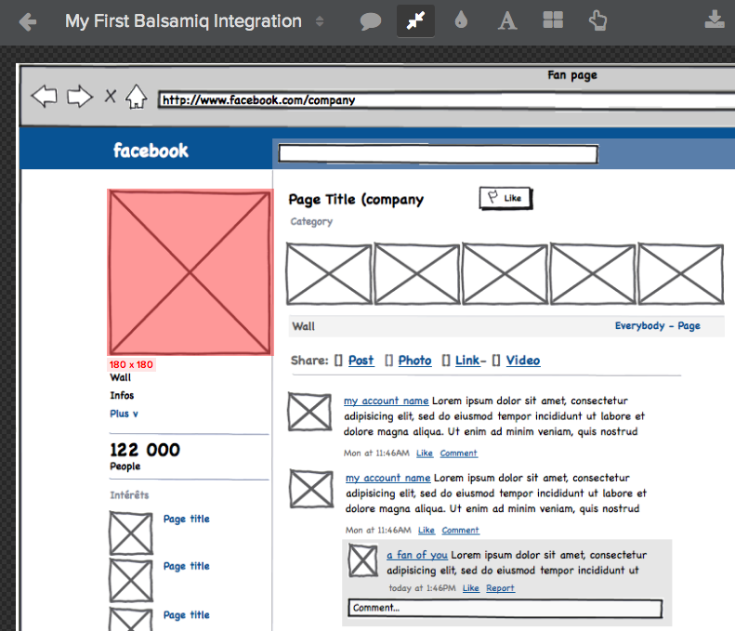The image size is (735, 631).
Task: Open the grid layout tool
Action: click(553, 20)
